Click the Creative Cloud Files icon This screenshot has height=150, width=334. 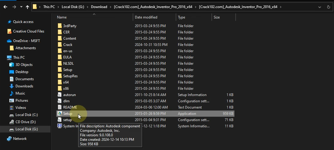(9, 31)
